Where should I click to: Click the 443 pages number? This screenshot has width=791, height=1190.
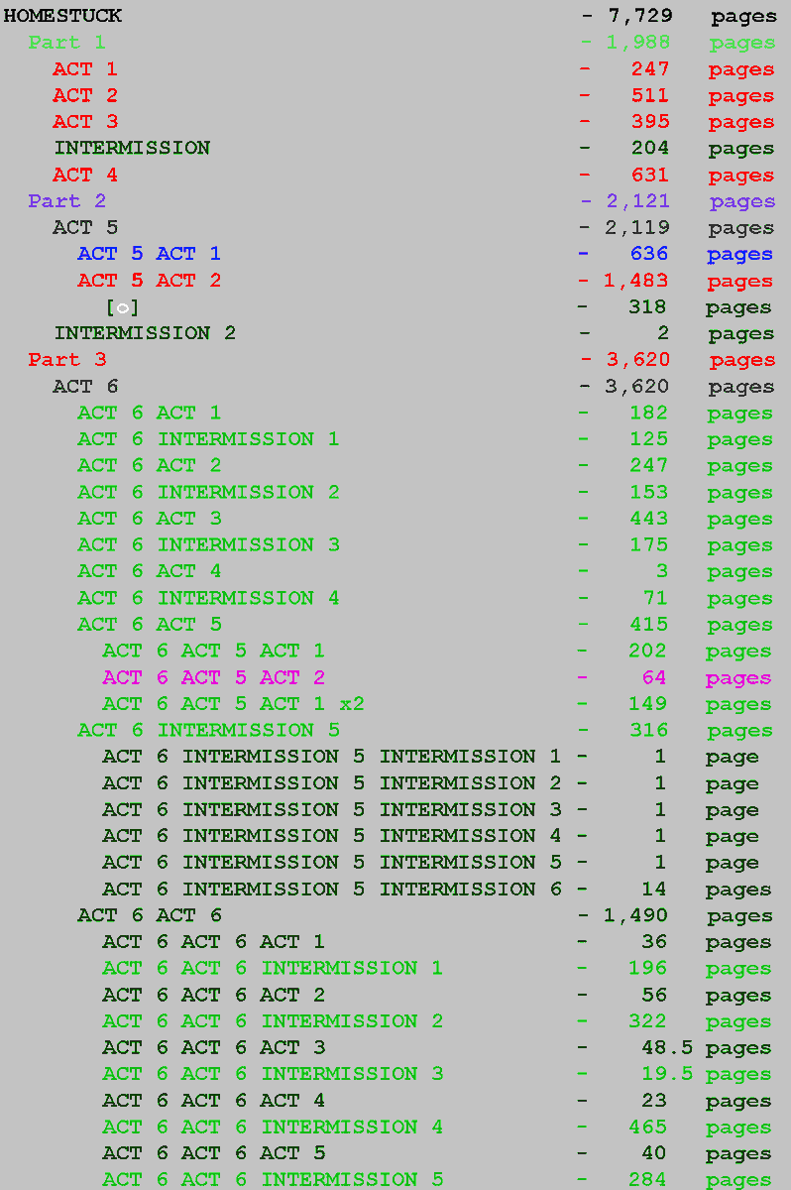pyautogui.click(x=649, y=519)
